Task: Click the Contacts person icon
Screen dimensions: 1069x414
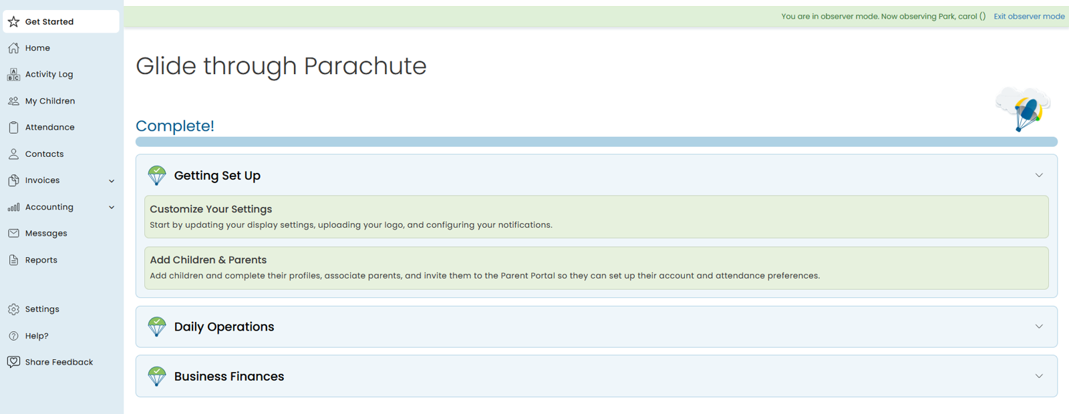Action: 13,154
